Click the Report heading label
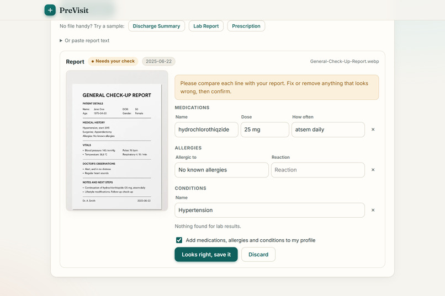The height and width of the screenshot is (296, 445). [75, 62]
